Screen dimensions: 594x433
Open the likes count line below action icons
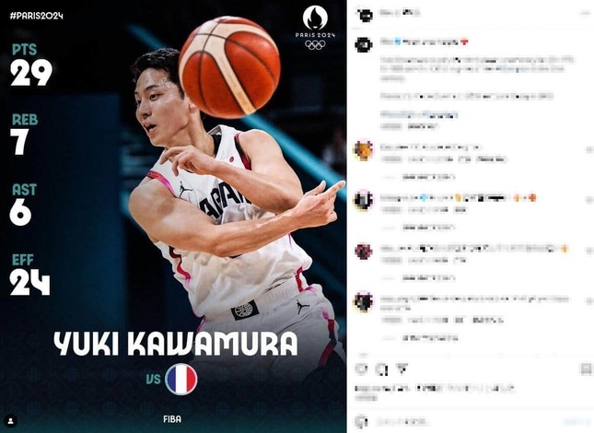(x=435, y=388)
